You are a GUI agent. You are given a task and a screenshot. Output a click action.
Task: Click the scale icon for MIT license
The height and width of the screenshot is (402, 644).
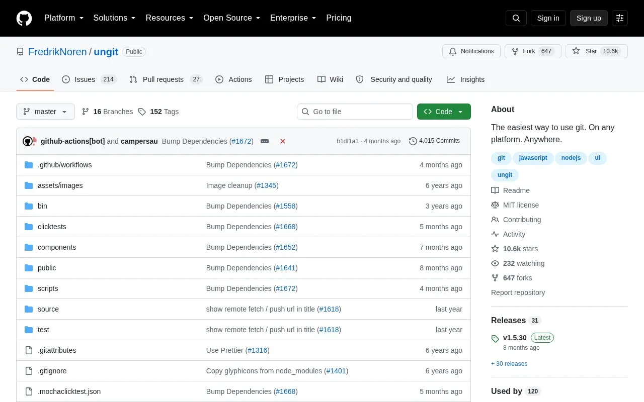pos(495,205)
